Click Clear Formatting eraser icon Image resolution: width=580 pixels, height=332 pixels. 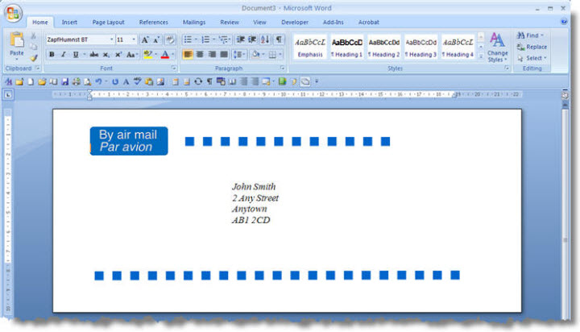click(170, 39)
